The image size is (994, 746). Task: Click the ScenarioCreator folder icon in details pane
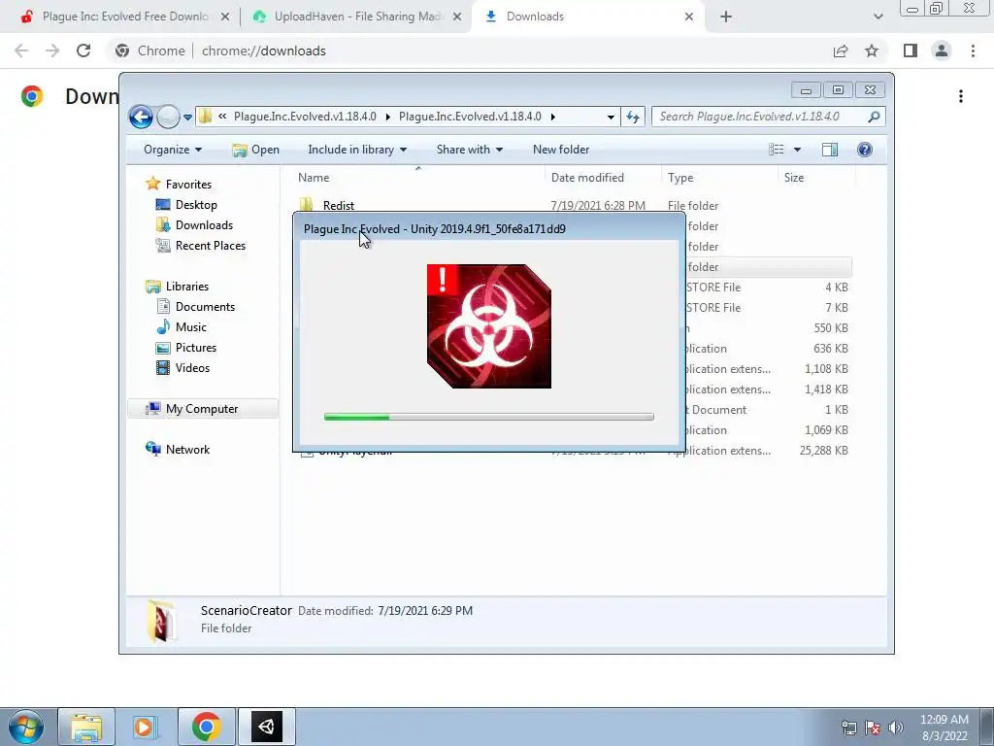[161, 621]
